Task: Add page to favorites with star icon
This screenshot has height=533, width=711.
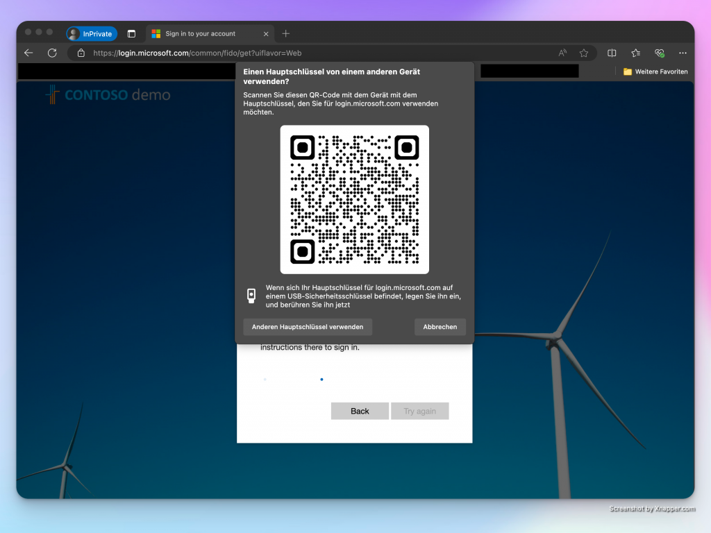Action: point(584,53)
